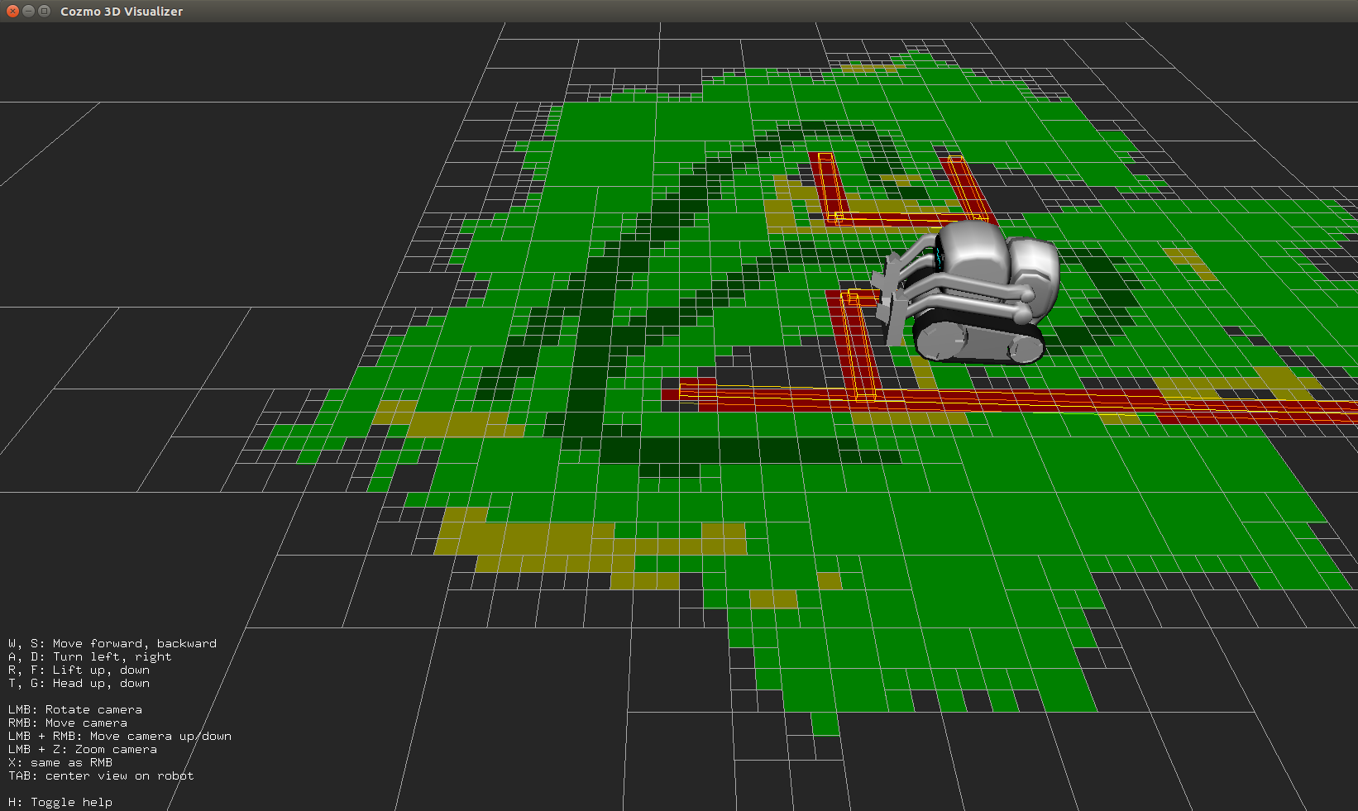This screenshot has height=811, width=1358.
Task: Click 'TAB: center view on robot' text
Action: pyautogui.click(x=101, y=775)
